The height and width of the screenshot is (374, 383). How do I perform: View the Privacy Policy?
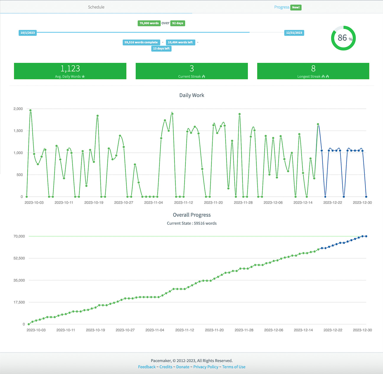(206, 367)
